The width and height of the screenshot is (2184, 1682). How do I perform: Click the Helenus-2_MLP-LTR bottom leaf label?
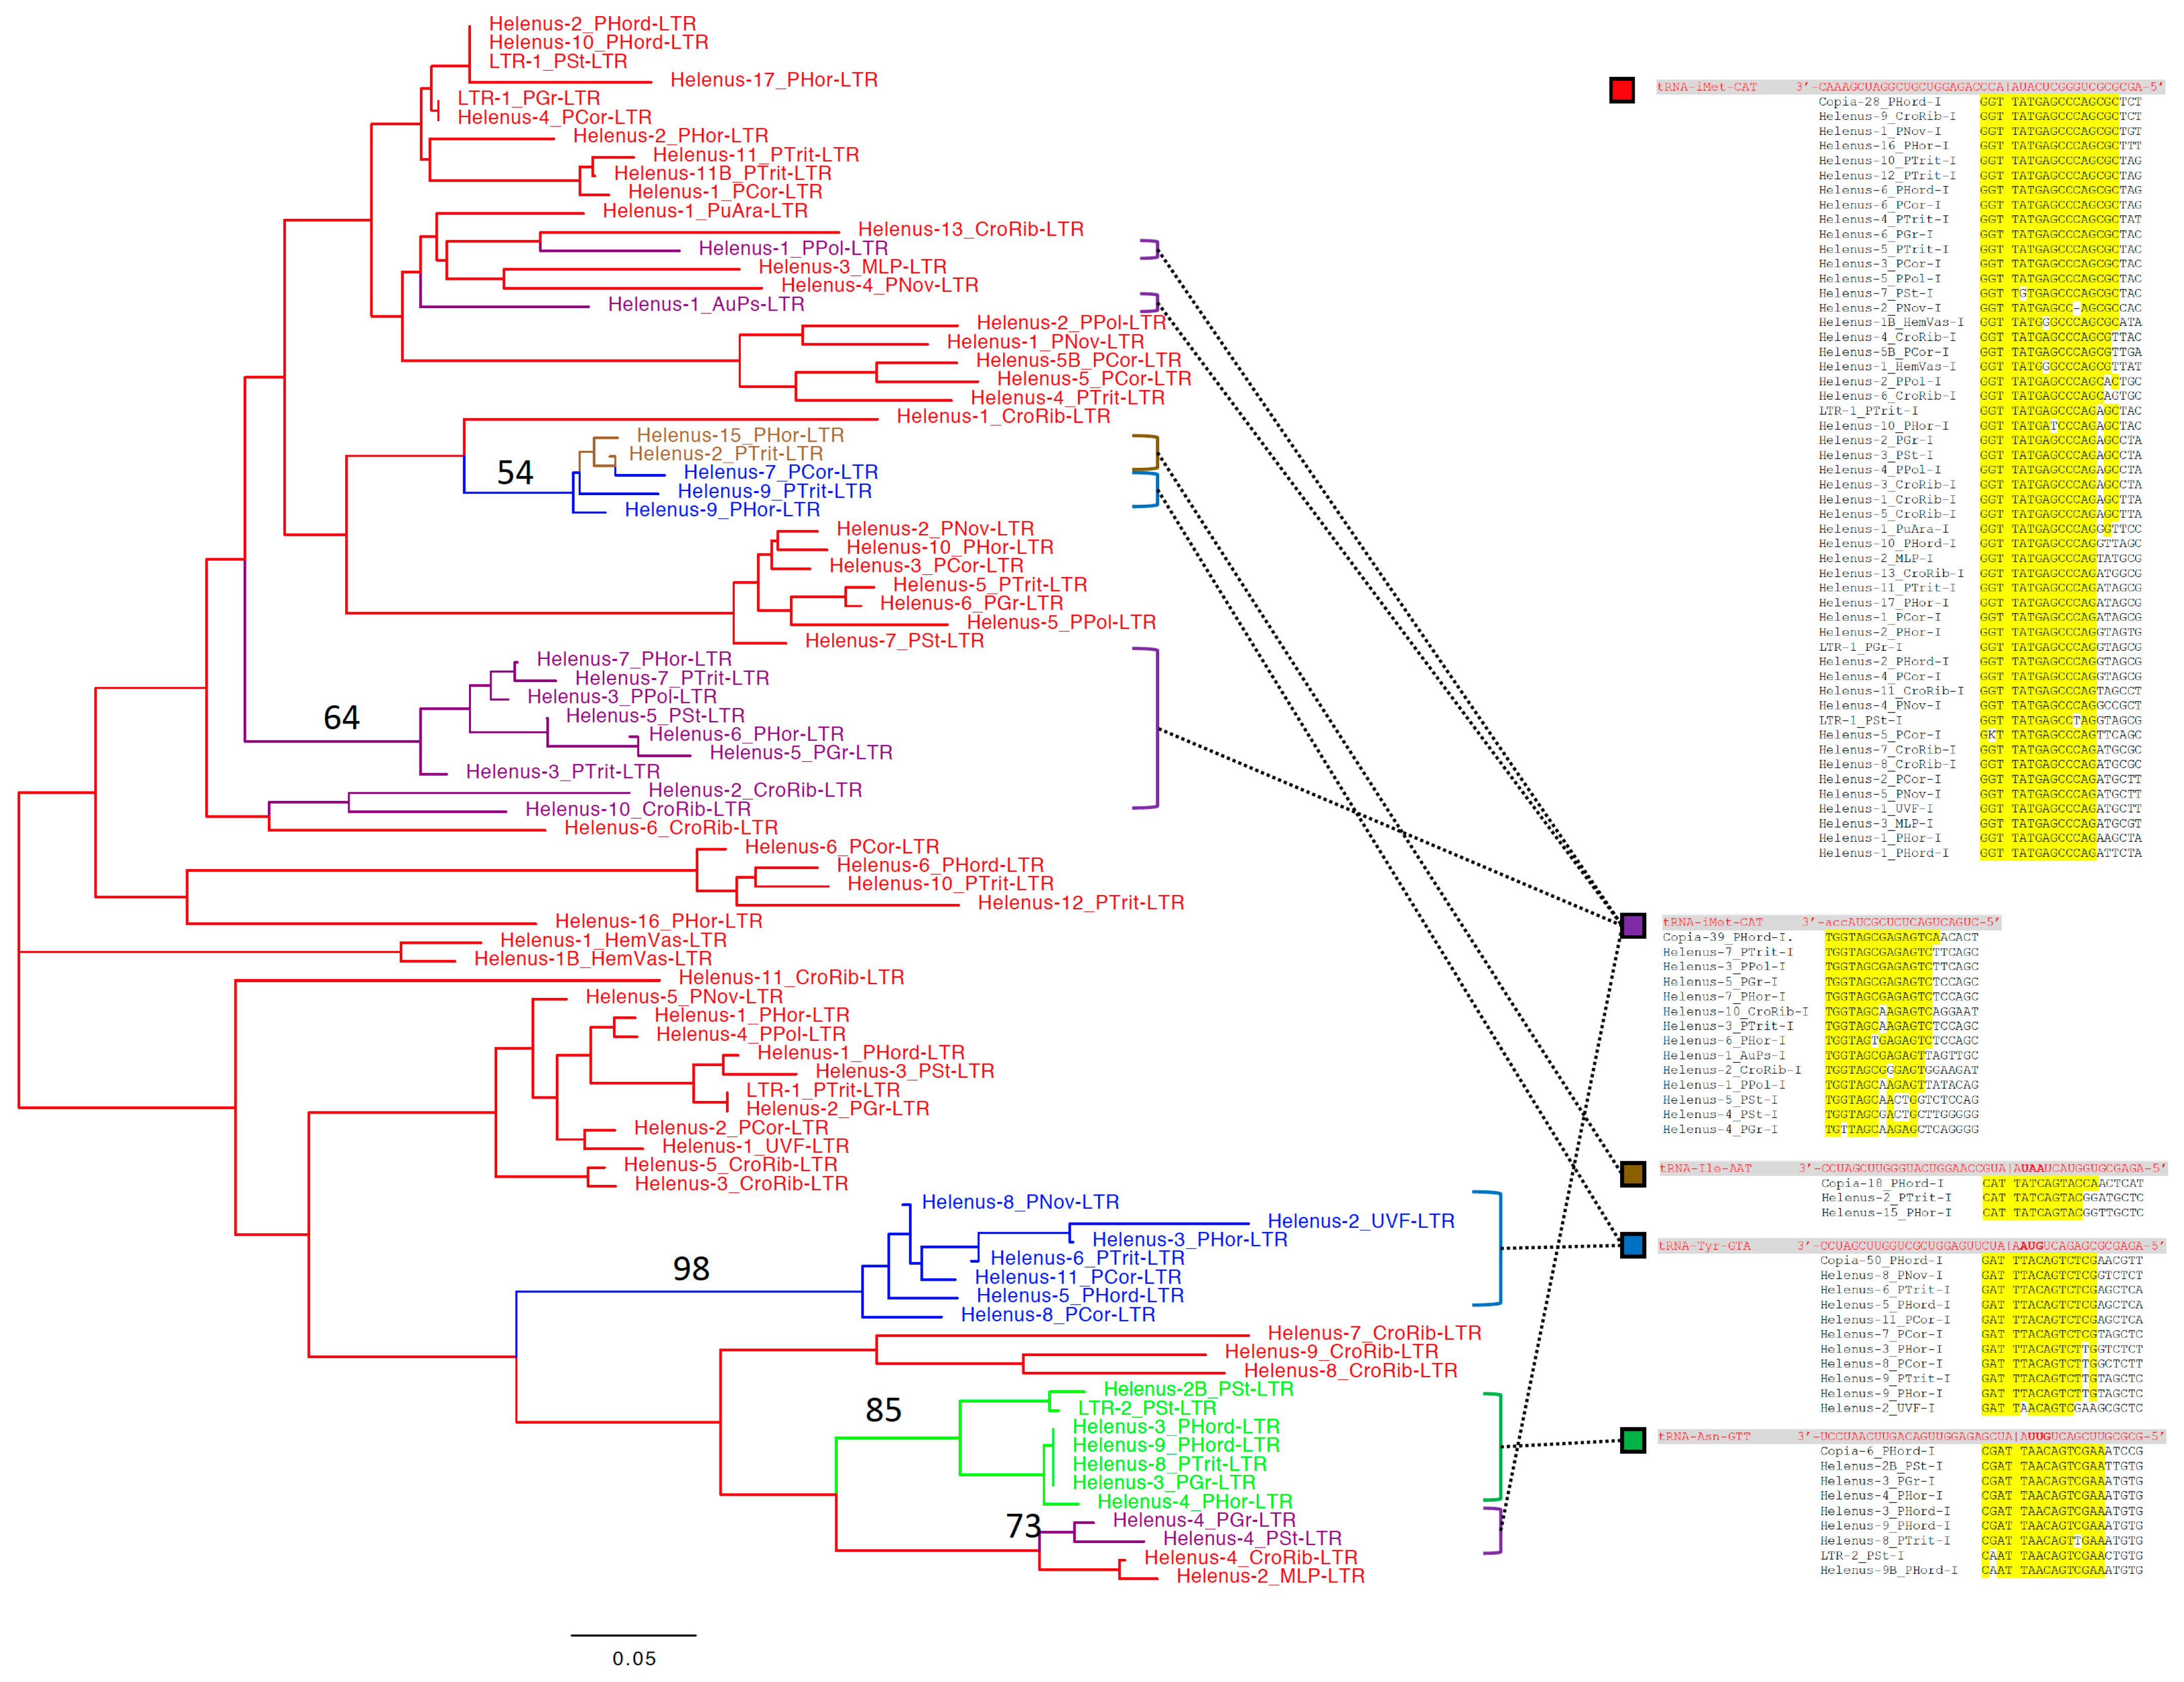click(1270, 1576)
